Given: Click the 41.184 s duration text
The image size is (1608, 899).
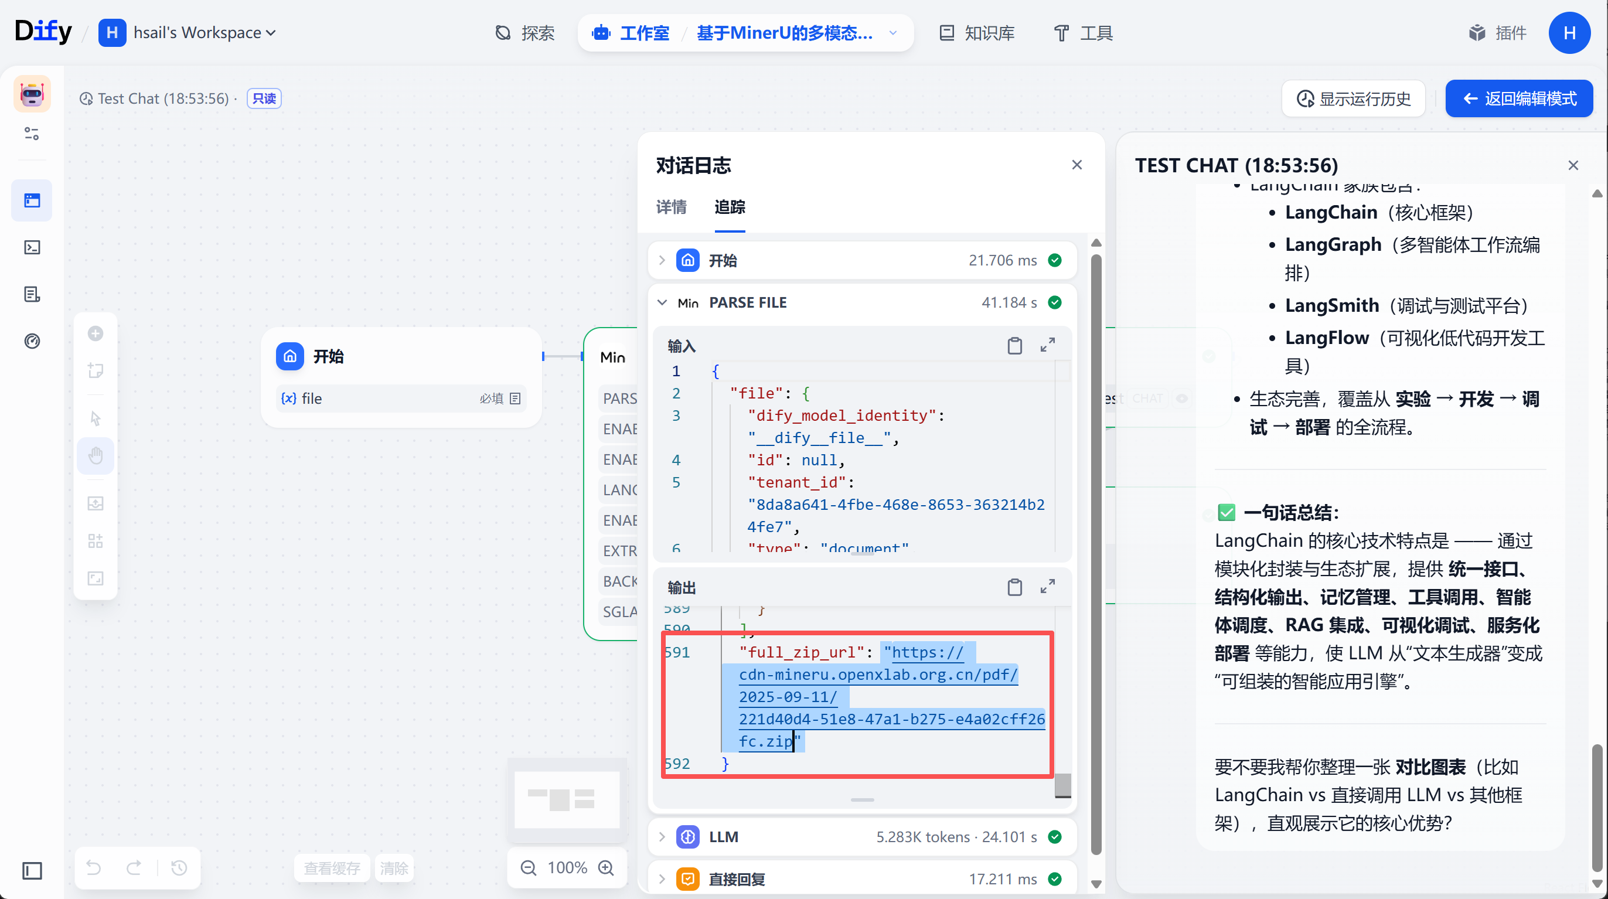Looking at the screenshot, I should [1009, 302].
